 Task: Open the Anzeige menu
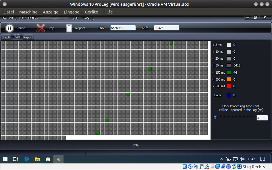51,12
